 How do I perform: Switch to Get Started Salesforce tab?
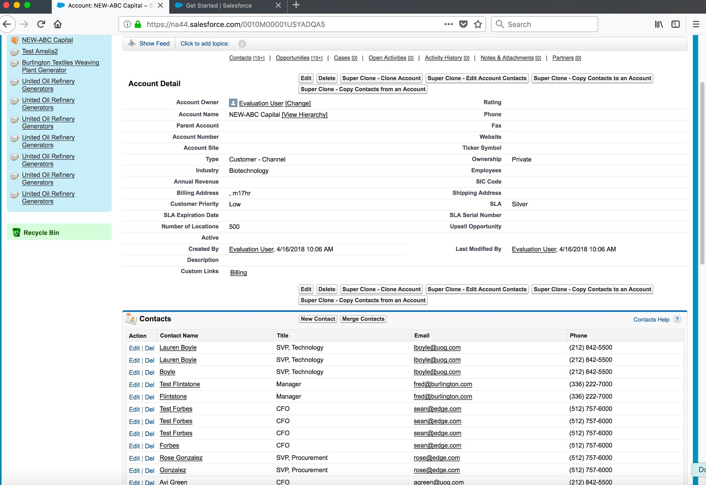click(219, 6)
